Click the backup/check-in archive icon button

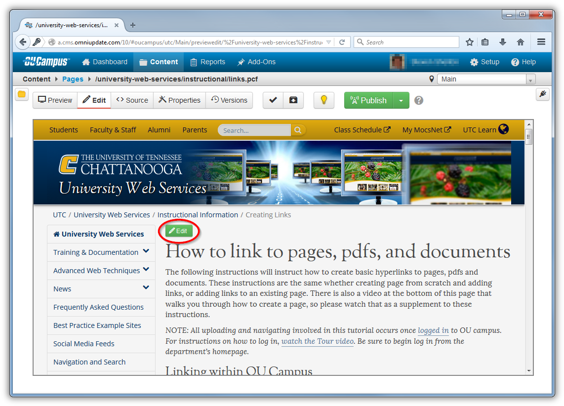click(293, 100)
